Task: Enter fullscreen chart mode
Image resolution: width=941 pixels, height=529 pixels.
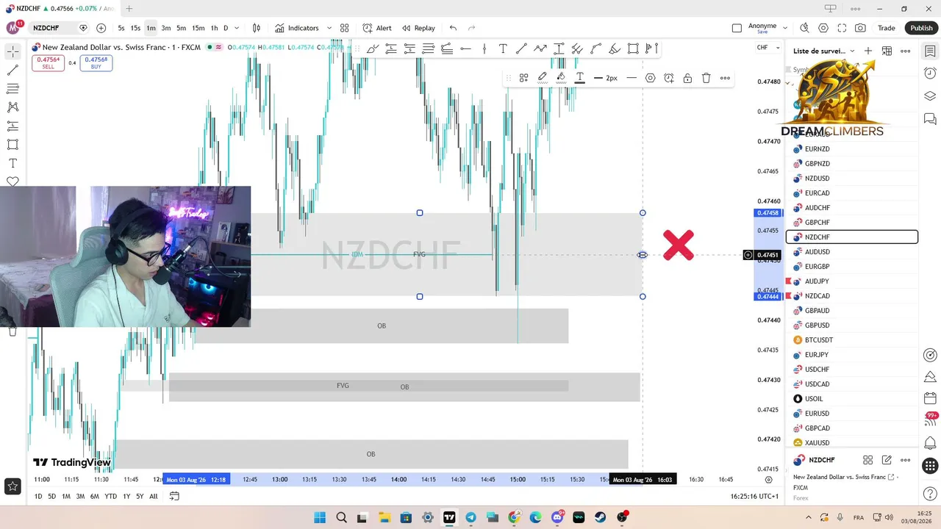Action: (x=842, y=28)
